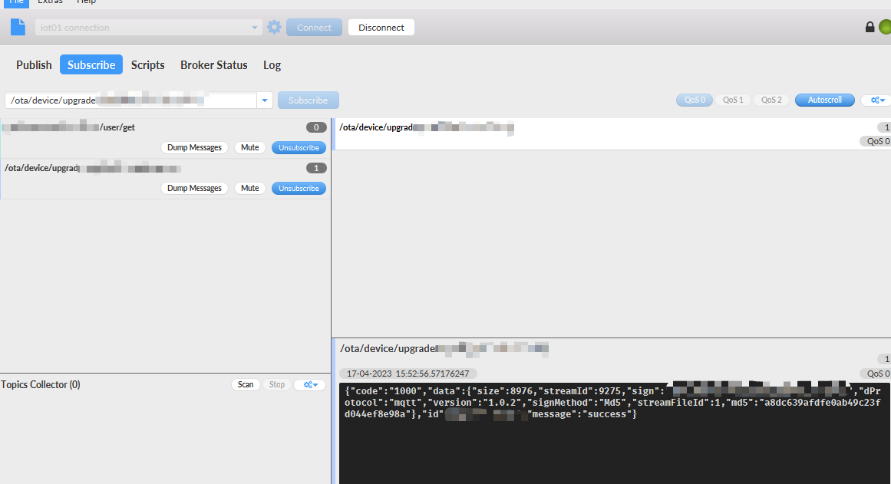Toggle Autoscroll button
The image size is (891, 484).
[x=824, y=100]
